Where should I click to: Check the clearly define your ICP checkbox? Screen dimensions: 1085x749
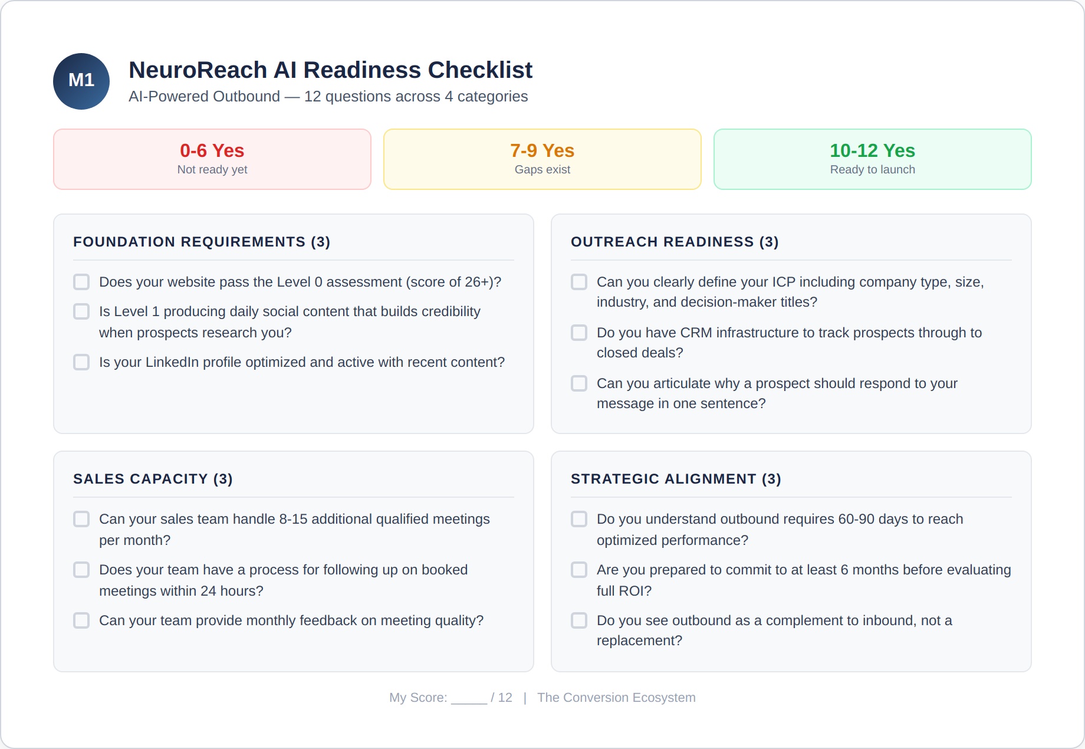pos(579,282)
